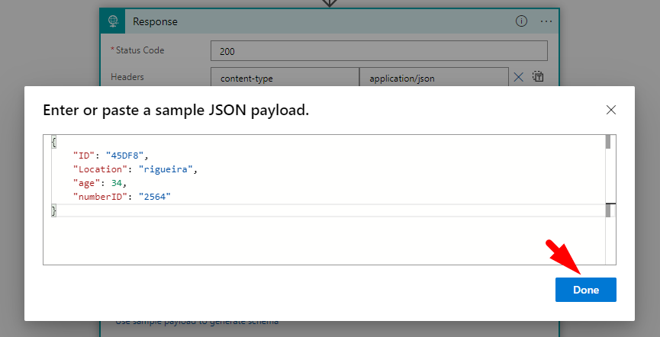Click the closing brace in JSON editor
Screen dimensions: 660x337
[53, 210]
